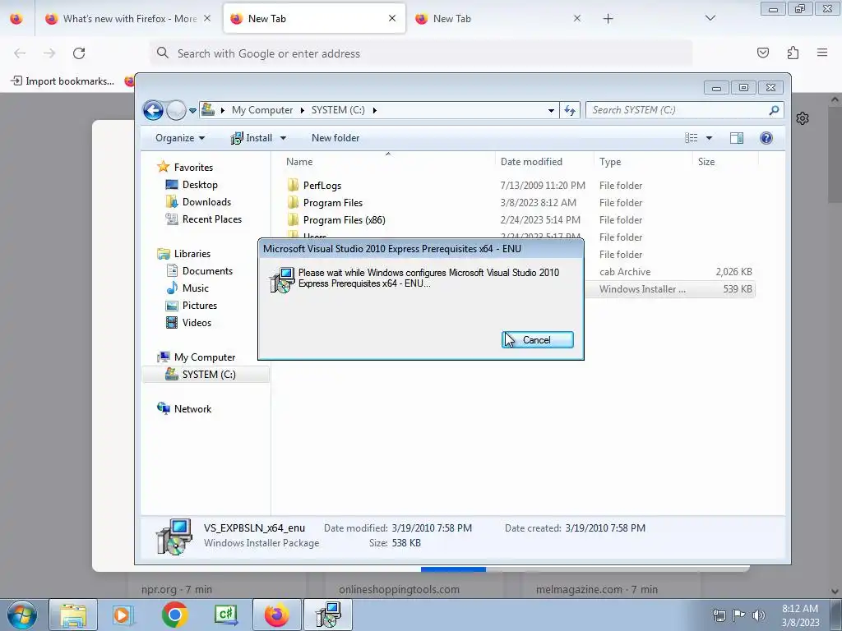Switch to the last New Tab
Screen dimensions: 842x631
point(497,19)
